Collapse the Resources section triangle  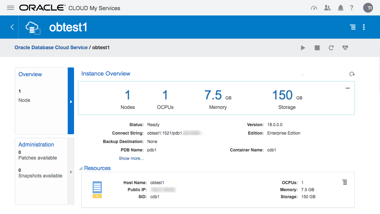pyautogui.click(x=81, y=168)
